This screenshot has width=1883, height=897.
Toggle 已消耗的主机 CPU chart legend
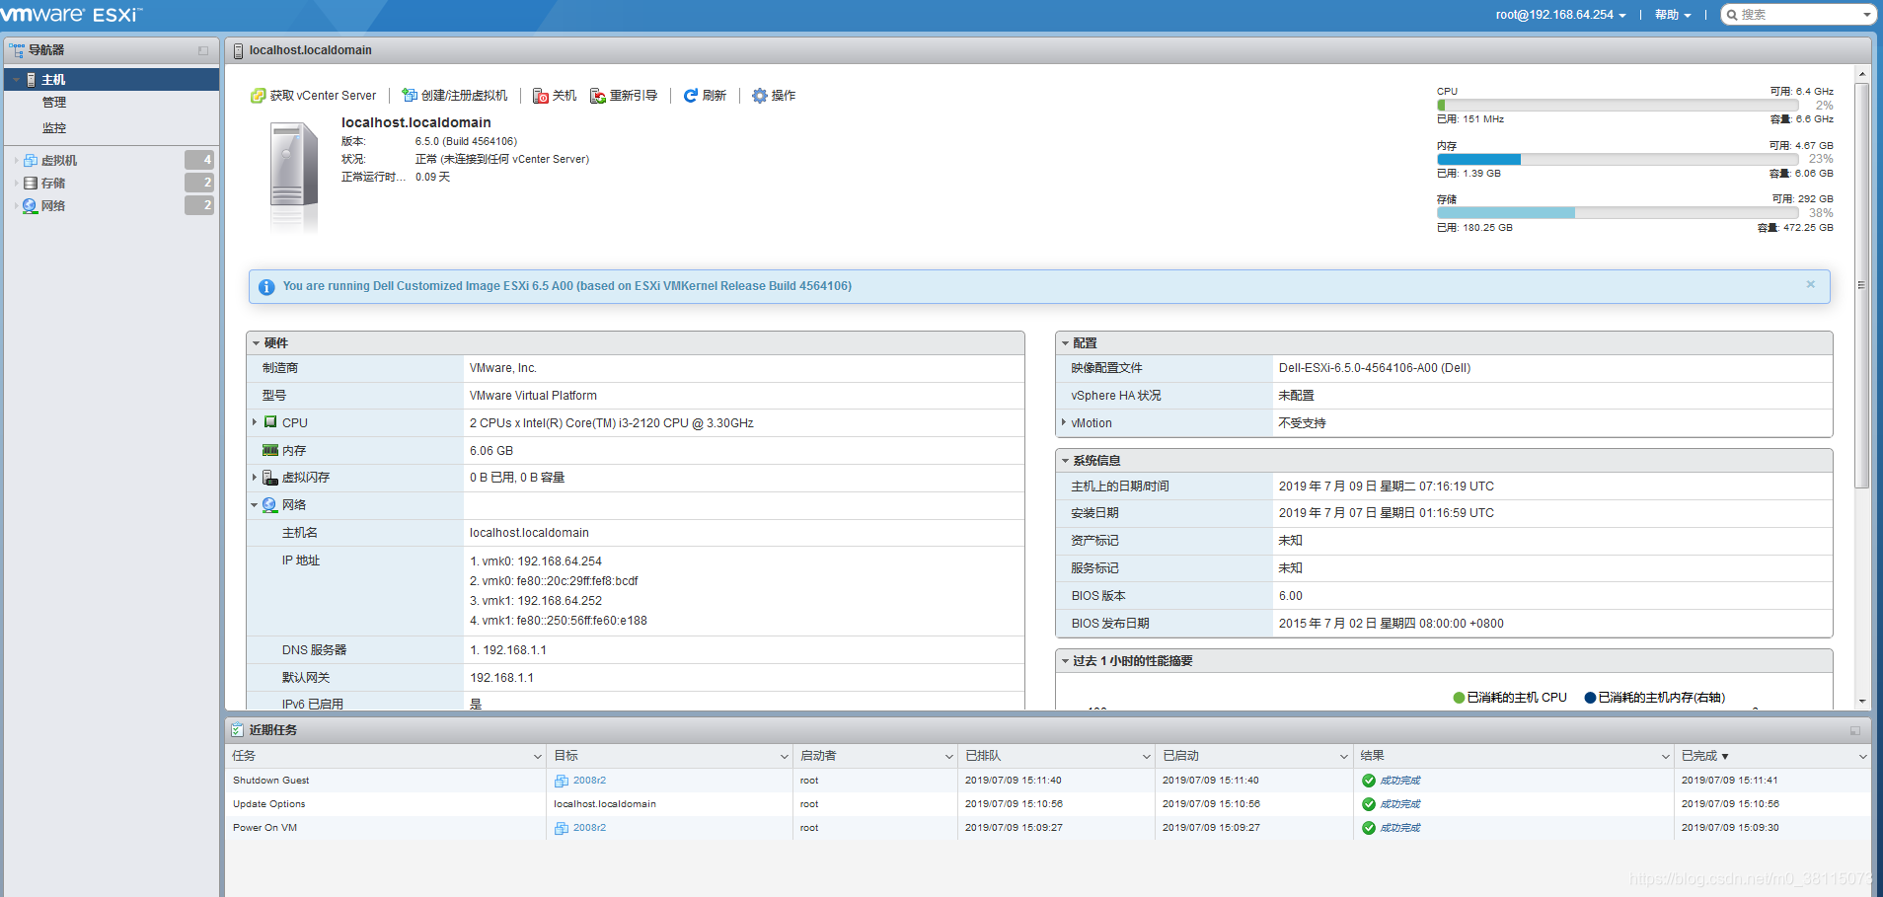coord(1510,698)
